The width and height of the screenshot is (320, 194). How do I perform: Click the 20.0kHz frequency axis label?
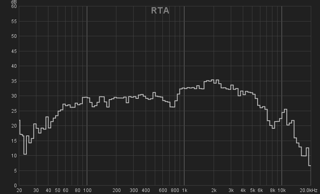(x=308, y=190)
